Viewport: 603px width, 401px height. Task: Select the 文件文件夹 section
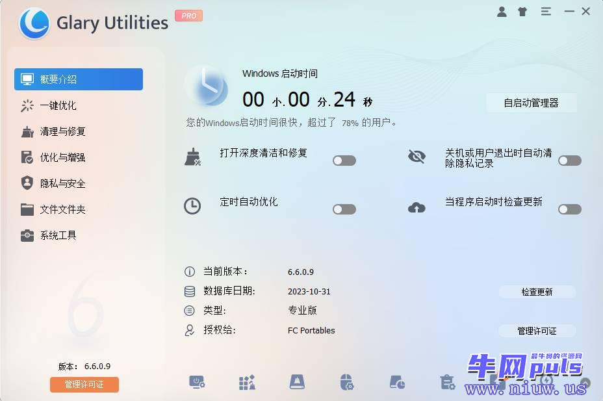click(79, 209)
